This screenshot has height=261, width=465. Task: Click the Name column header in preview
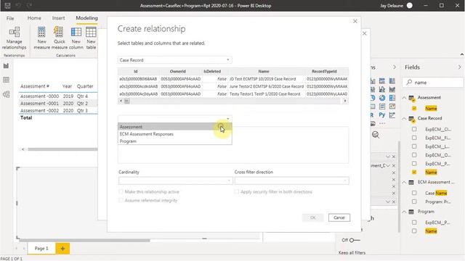point(263,71)
